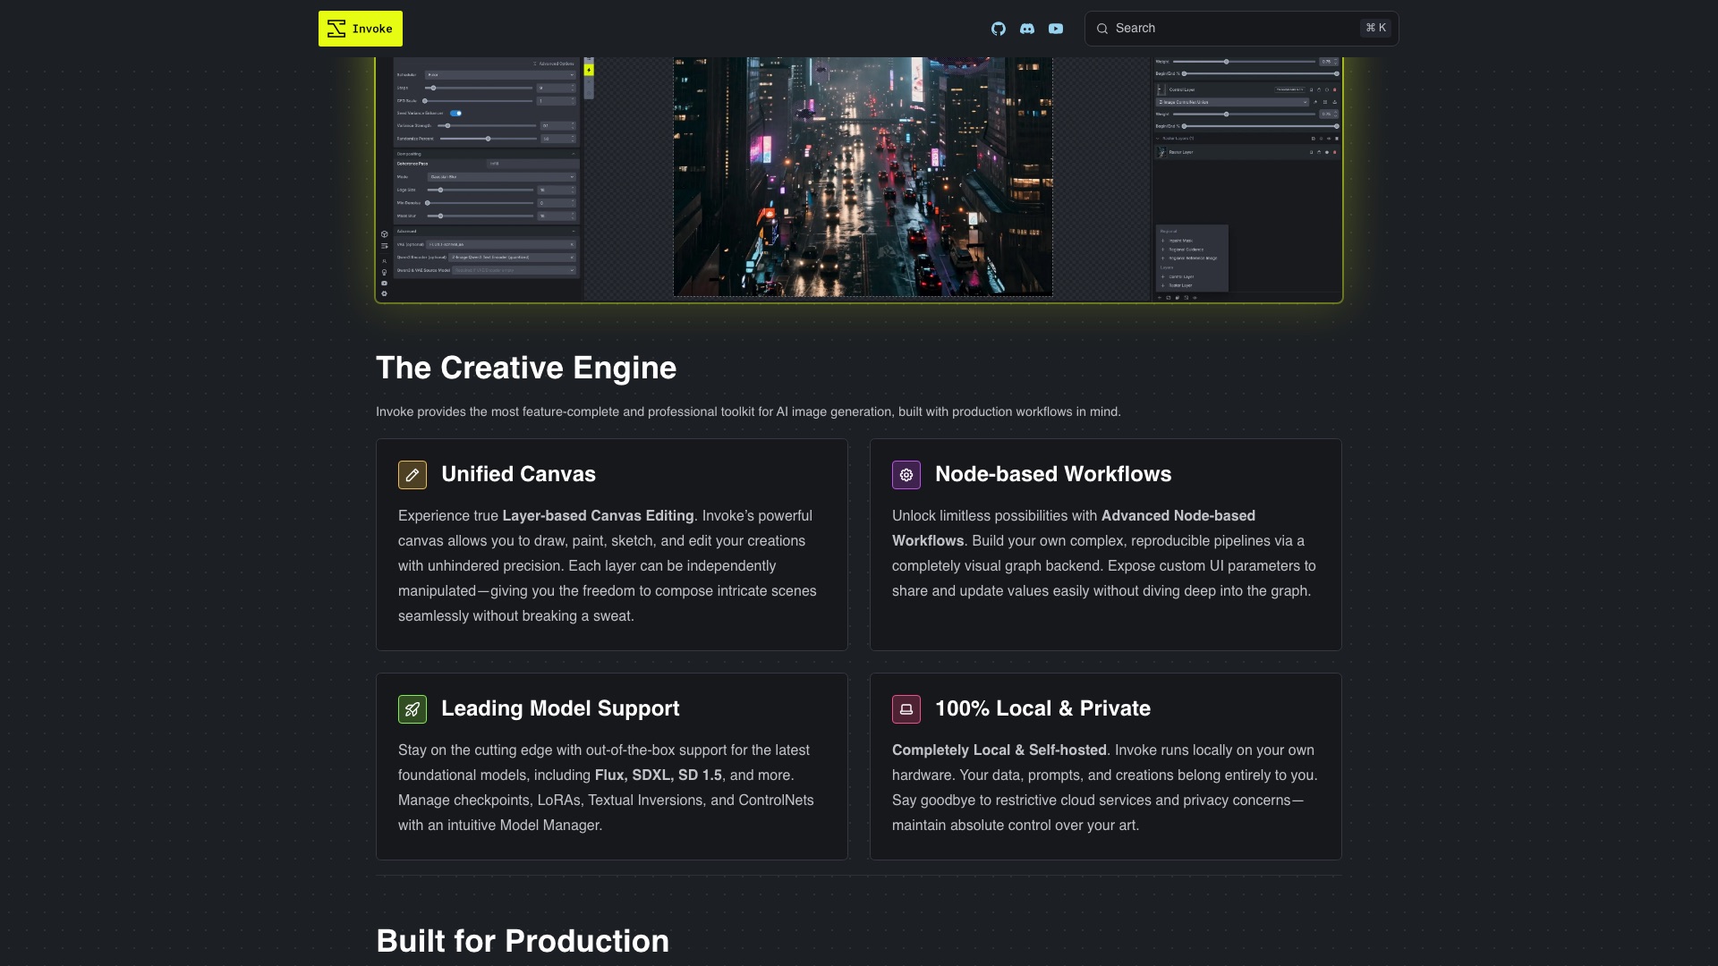
Task: Toggle Seed Variance Enhancer switch in the app screenshot
Action: point(455,114)
